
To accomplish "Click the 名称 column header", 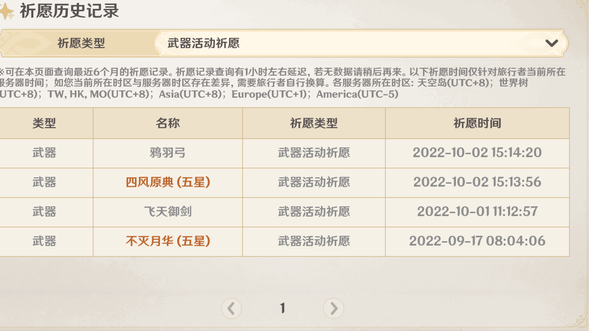I will [168, 123].
